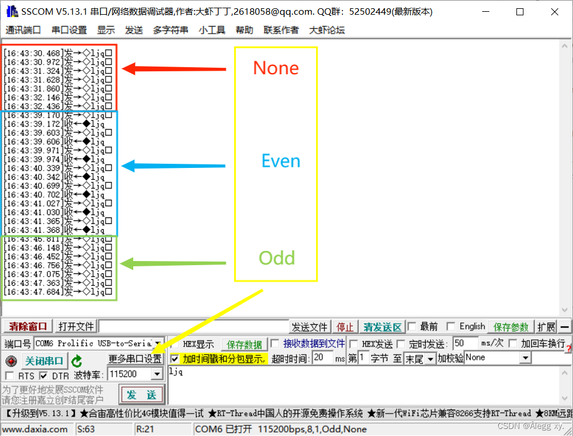Click www.daxia.com in status bar
573x436 pixels.
point(35,429)
